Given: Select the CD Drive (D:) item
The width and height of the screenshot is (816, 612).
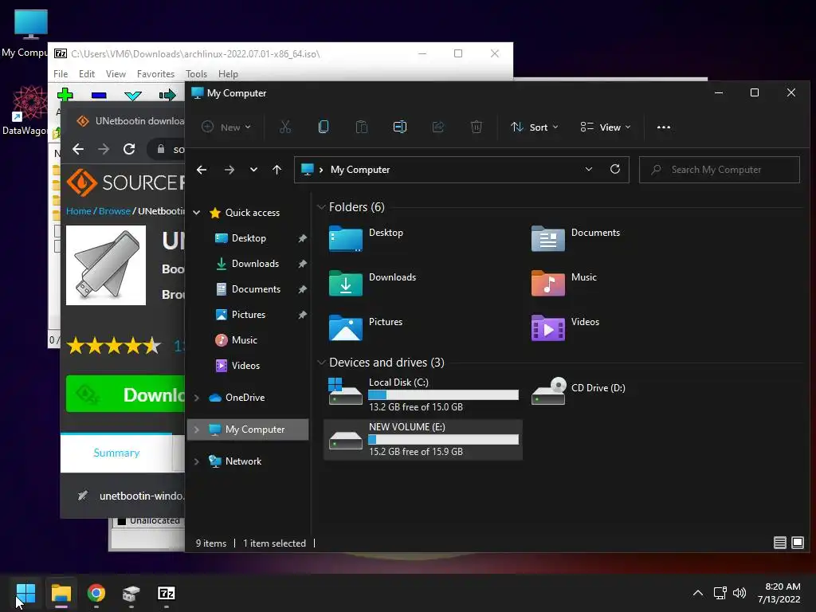Looking at the screenshot, I should [579, 390].
